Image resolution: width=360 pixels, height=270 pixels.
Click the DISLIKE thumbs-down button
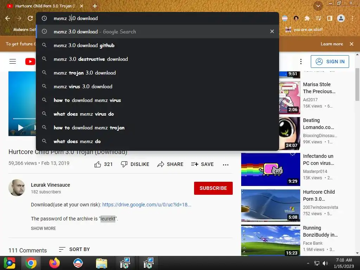click(x=135, y=165)
